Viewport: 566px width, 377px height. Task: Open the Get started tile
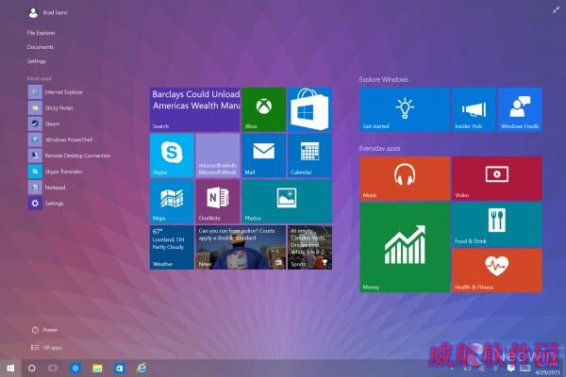click(x=405, y=109)
